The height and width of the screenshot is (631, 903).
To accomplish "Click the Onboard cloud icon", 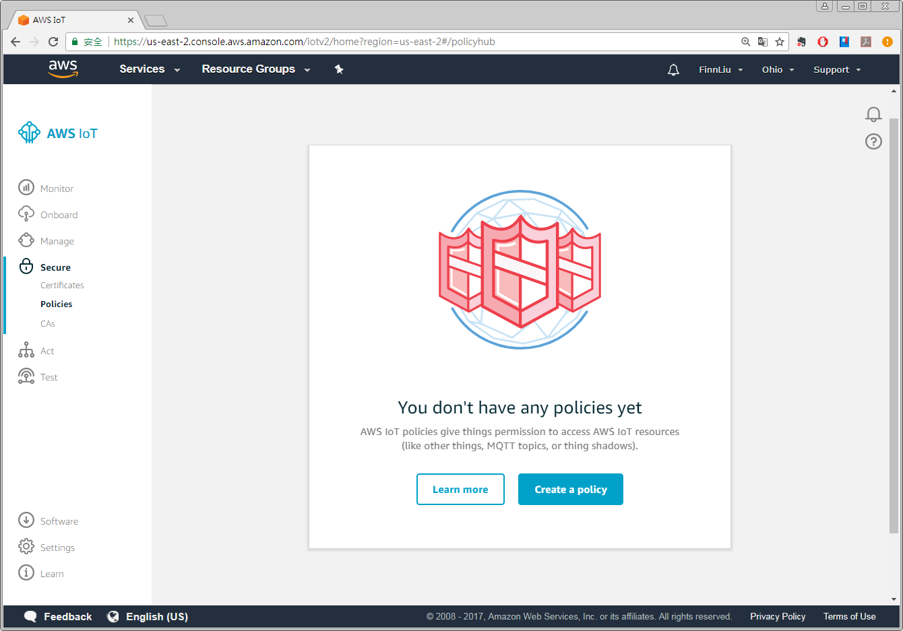I will pos(26,213).
